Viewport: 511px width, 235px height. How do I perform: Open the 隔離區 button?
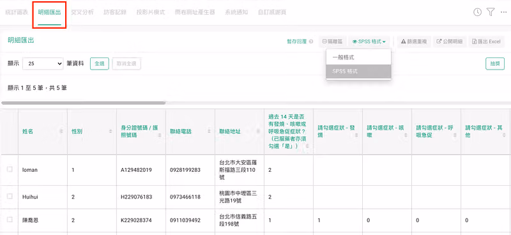pyautogui.click(x=332, y=42)
